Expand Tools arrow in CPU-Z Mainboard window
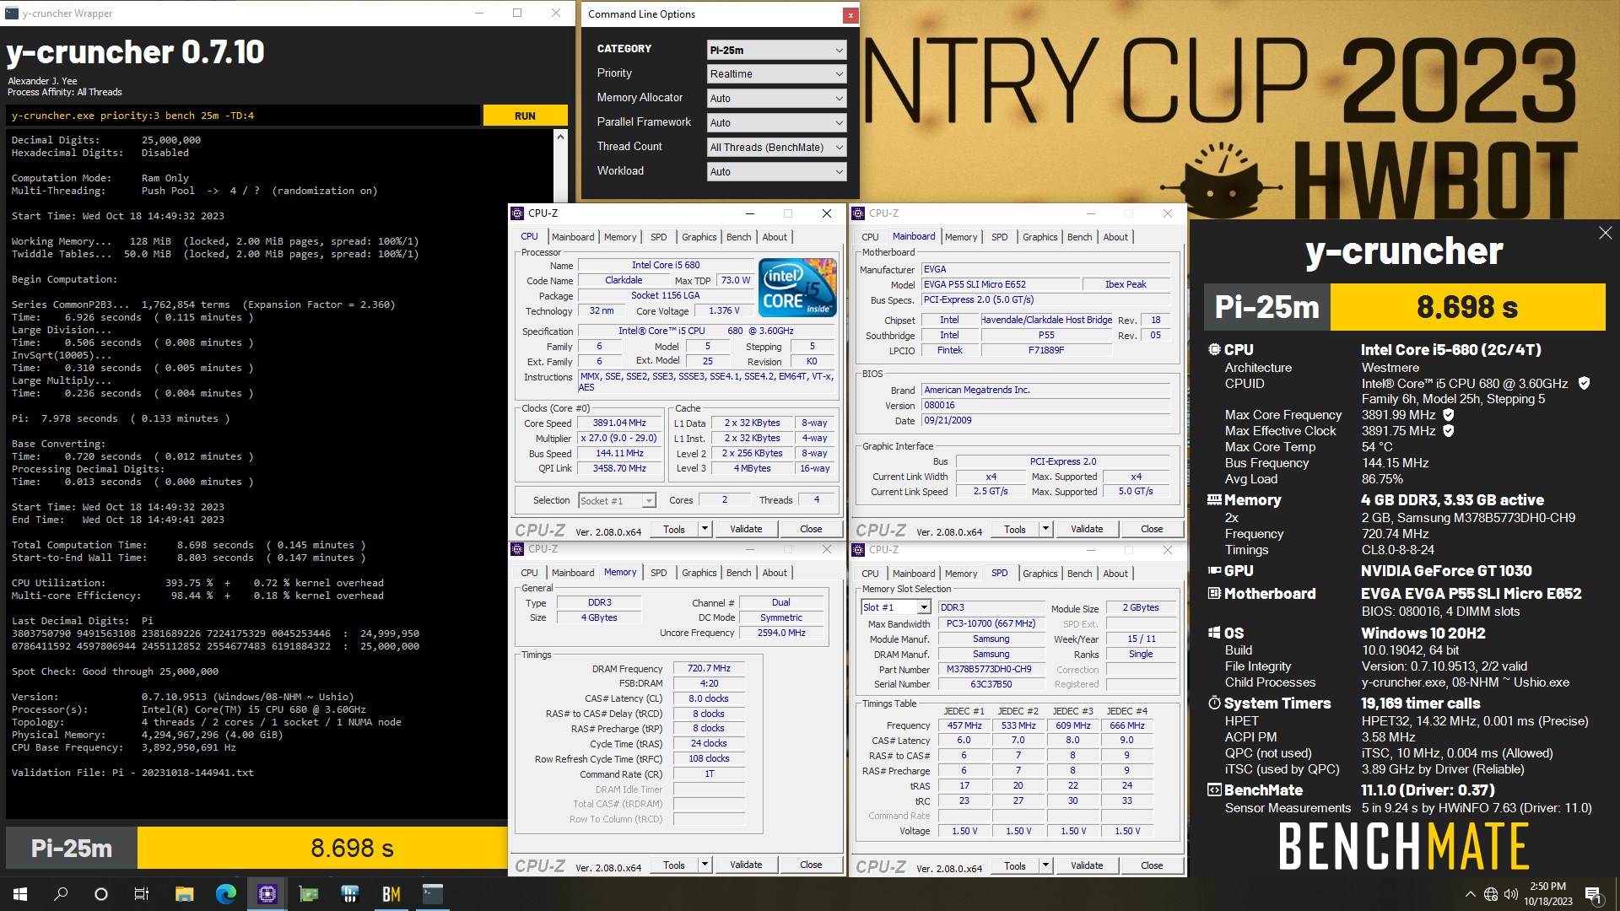Image resolution: width=1620 pixels, height=911 pixels. [x=1045, y=529]
